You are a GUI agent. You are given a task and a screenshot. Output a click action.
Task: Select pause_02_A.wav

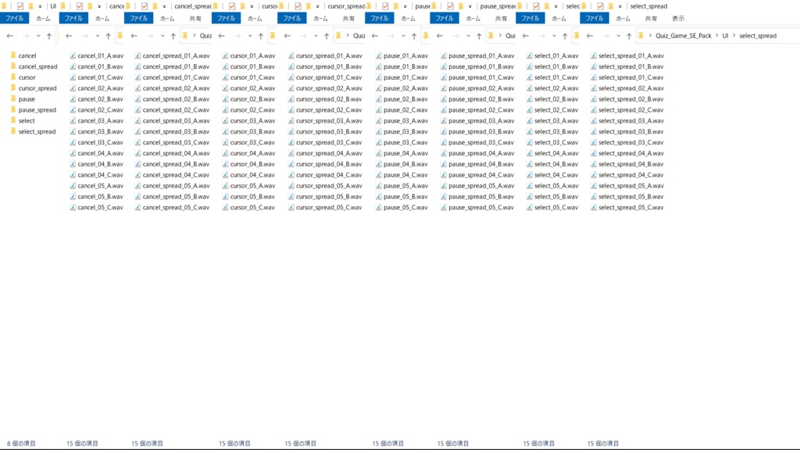tap(402, 88)
